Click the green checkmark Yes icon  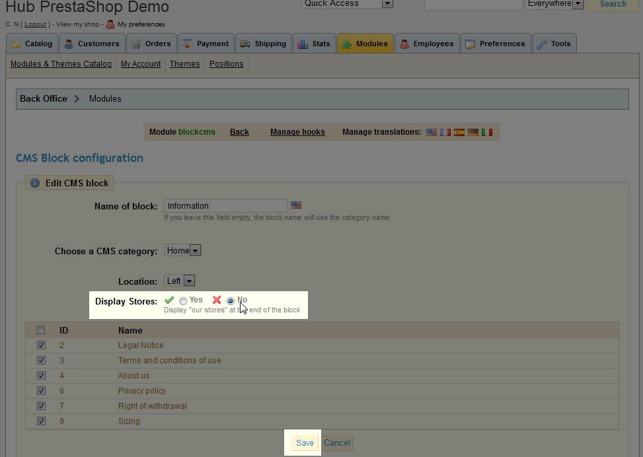[x=169, y=300]
